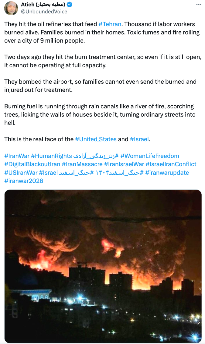Open the Persian hashtag before #WomanLifeFreedom

(96, 156)
